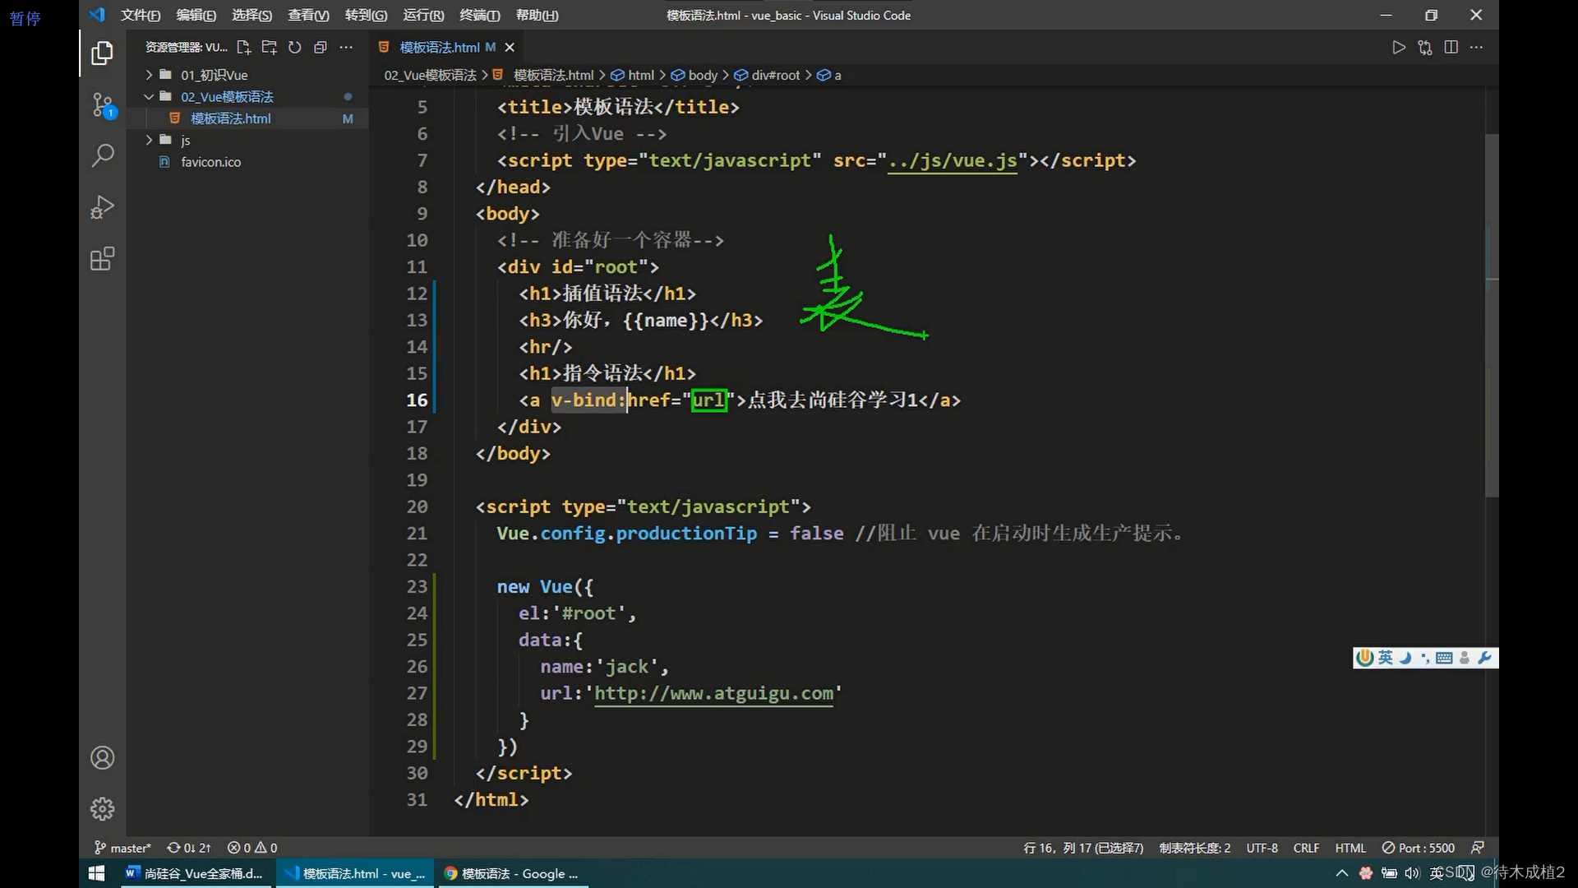Click Live Server Port: 5500
Viewport: 1578px width, 888px height.
coord(1419,848)
